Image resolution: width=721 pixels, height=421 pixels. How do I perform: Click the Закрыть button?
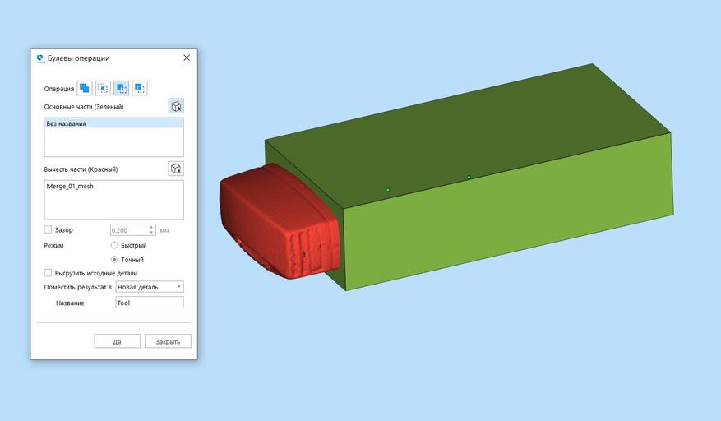coord(168,341)
